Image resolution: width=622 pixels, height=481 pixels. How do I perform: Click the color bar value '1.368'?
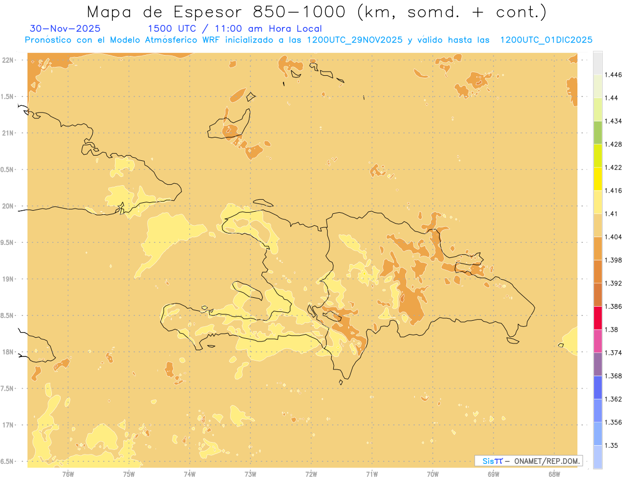coord(613,376)
